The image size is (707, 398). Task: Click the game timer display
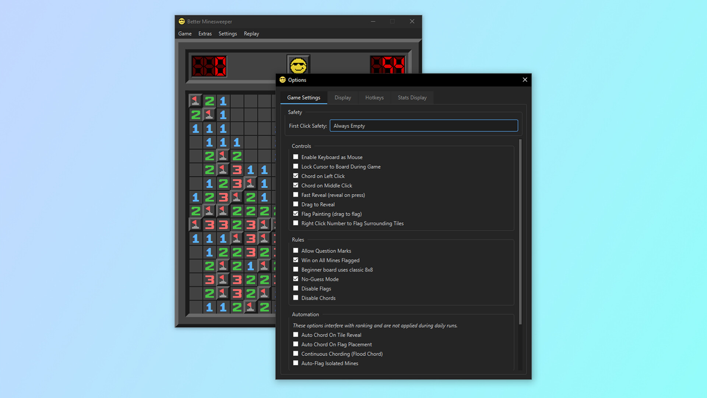click(x=388, y=66)
